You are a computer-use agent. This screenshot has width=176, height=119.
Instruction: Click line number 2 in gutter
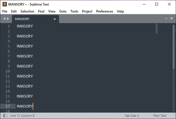[9, 31]
